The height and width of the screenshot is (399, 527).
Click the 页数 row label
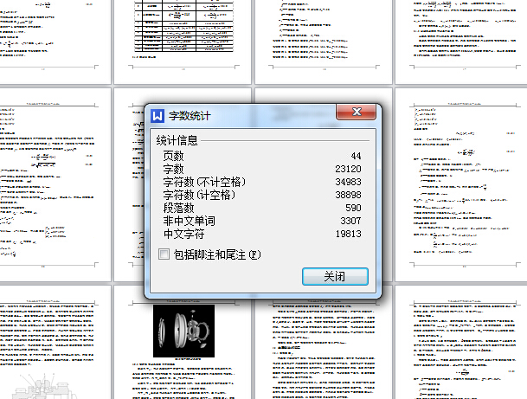(x=173, y=156)
